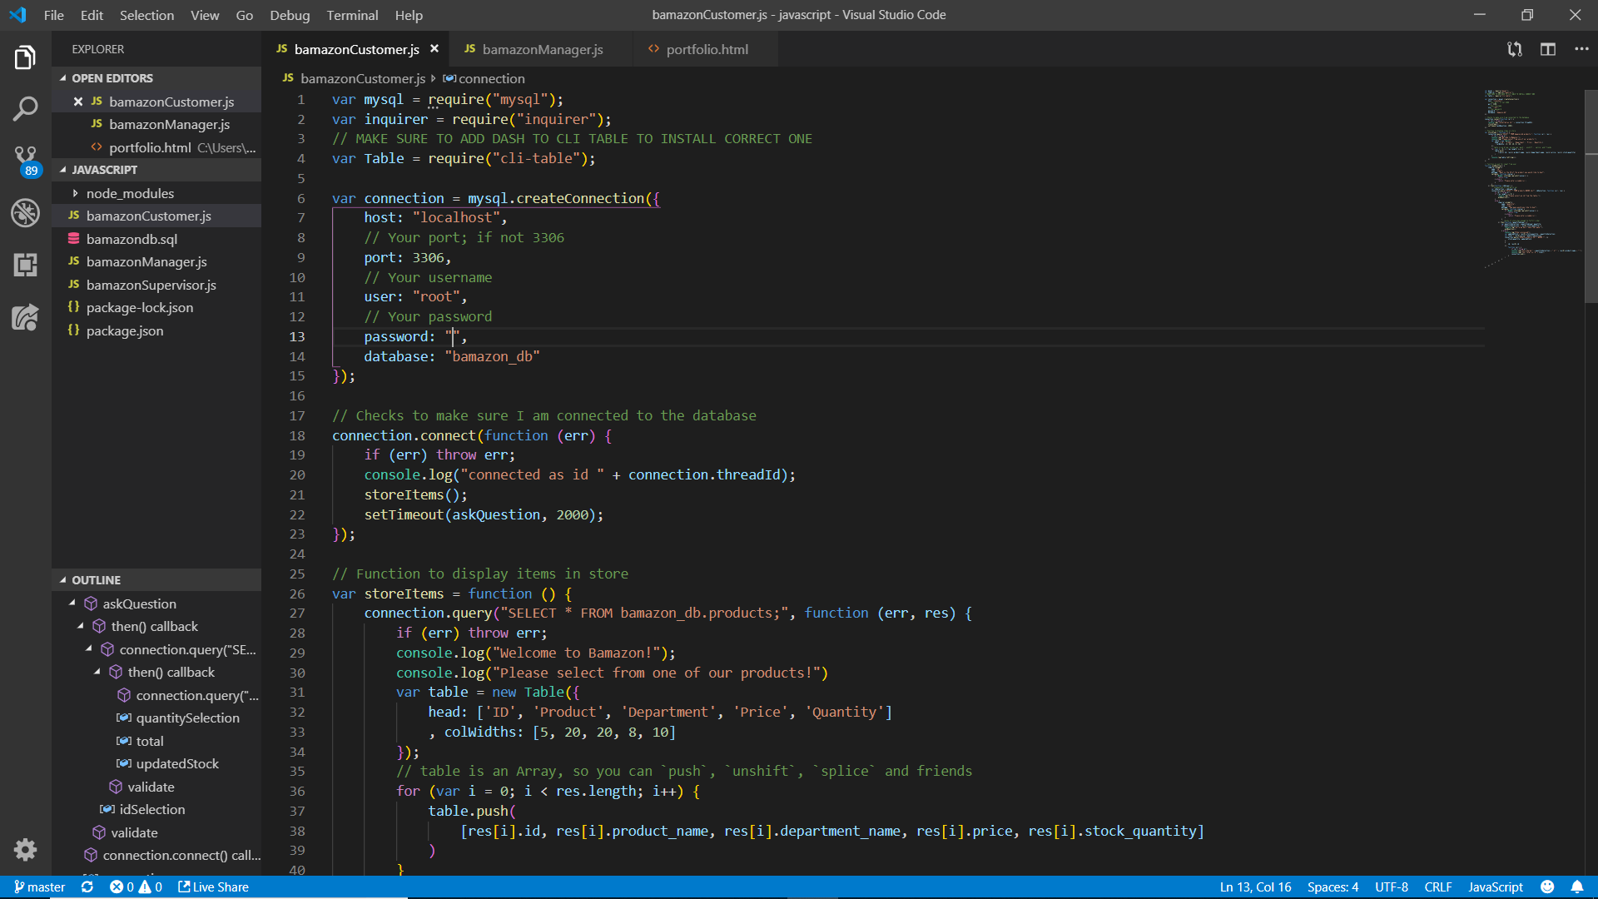
Task: Open Source Control view with 89 badge
Action: pos(25,160)
